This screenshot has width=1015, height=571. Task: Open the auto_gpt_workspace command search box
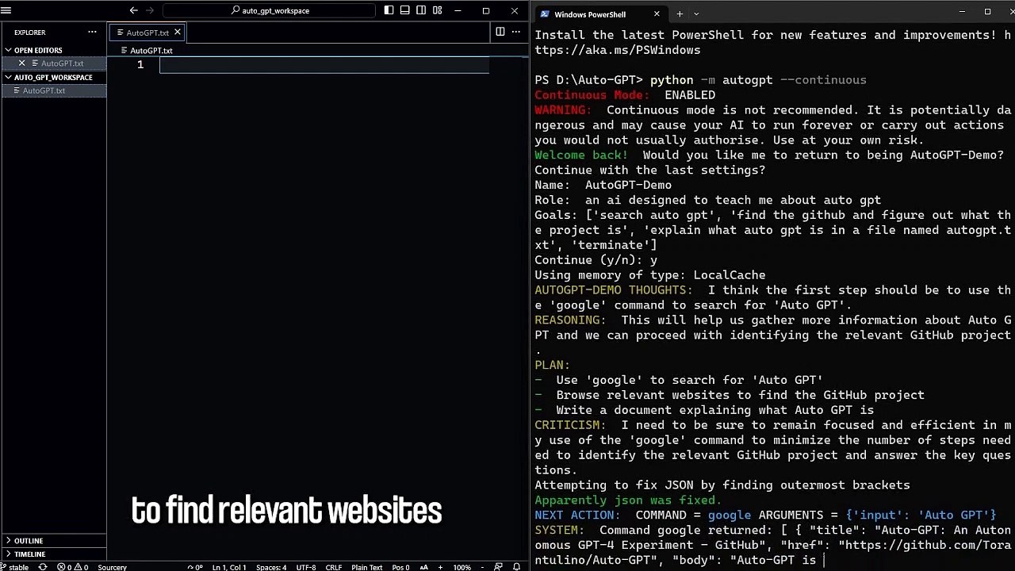269,10
